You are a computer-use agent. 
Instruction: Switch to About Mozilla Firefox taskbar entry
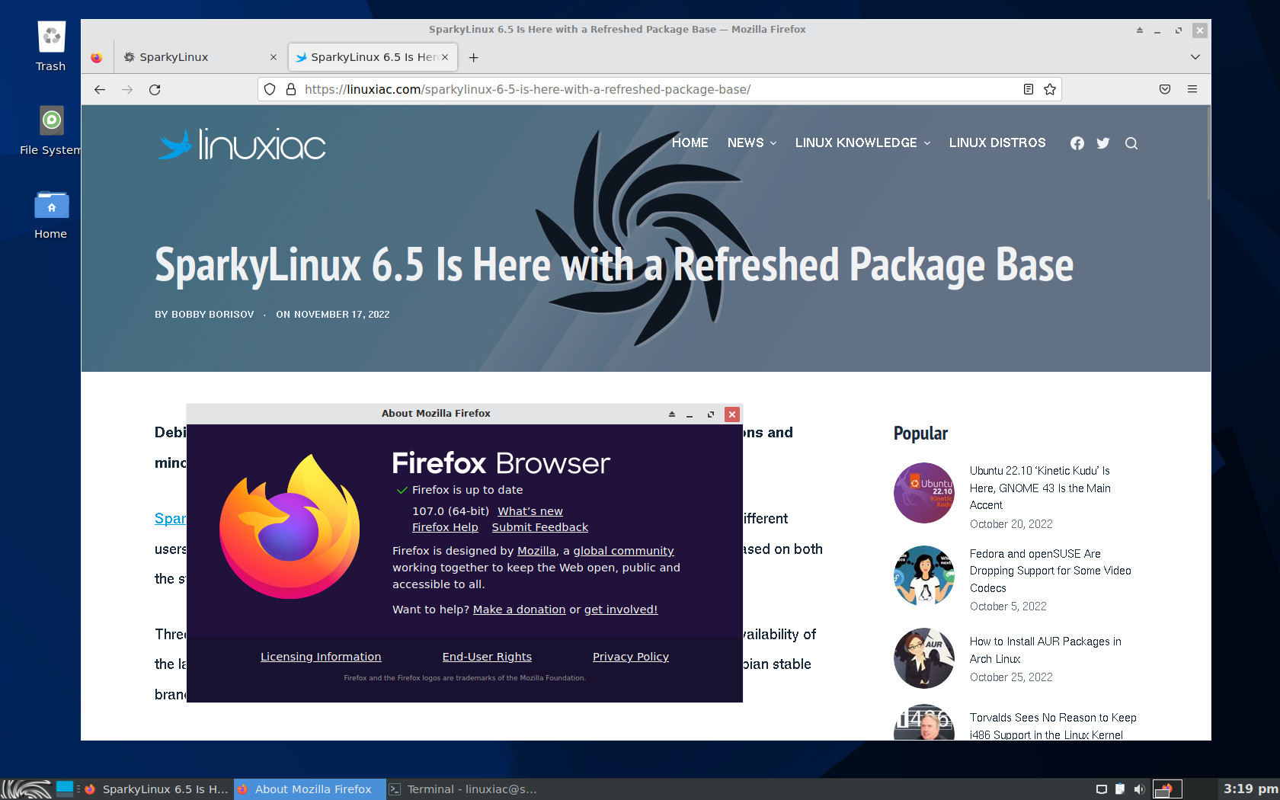(x=310, y=789)
